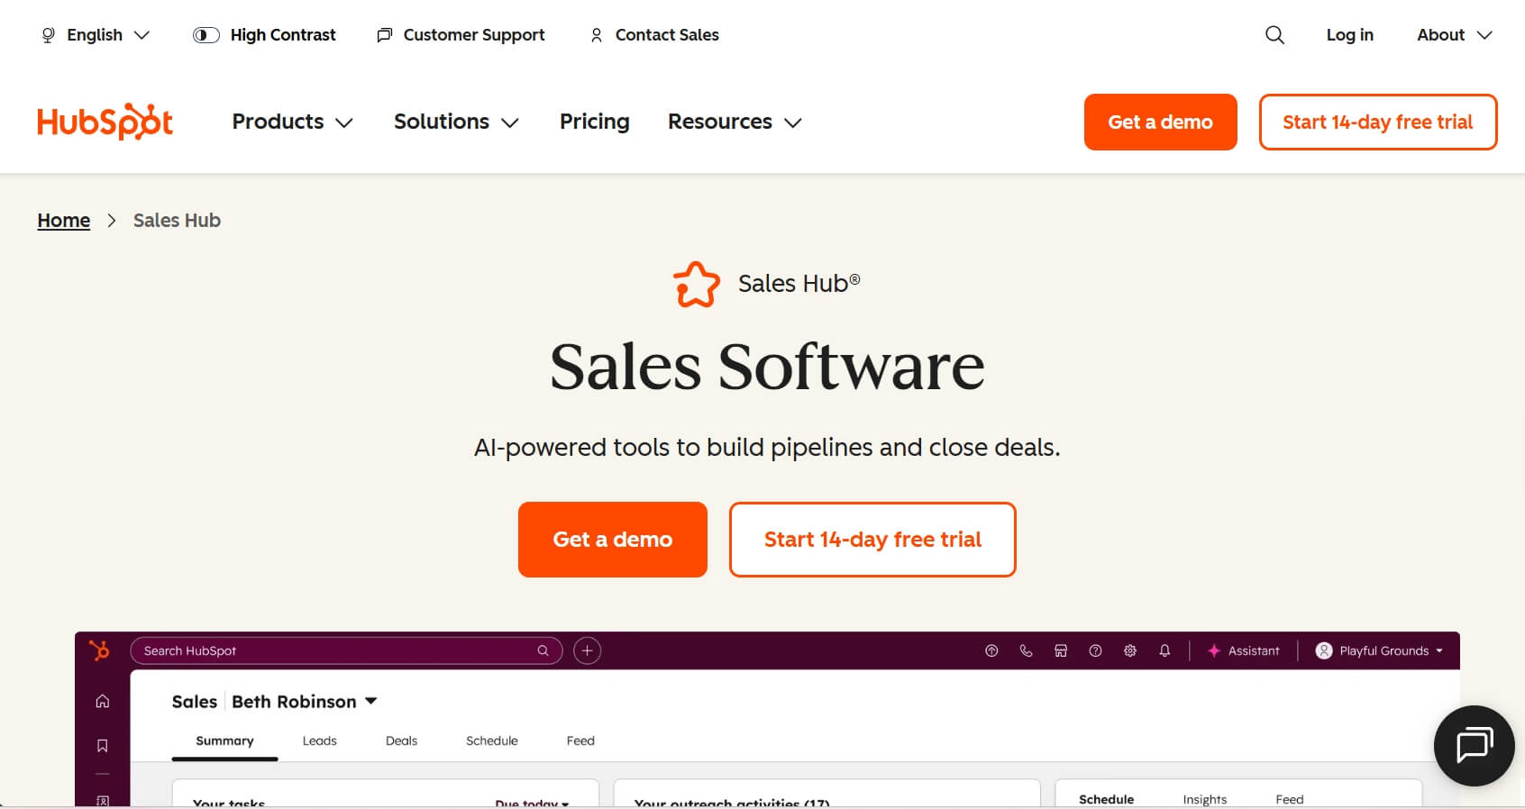Click the Contact Sales person icon
Image resolution: width=1525 pixels, height=809 pixels.
596,35
